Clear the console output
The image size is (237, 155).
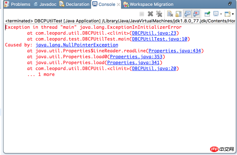[x=170, y=14]
